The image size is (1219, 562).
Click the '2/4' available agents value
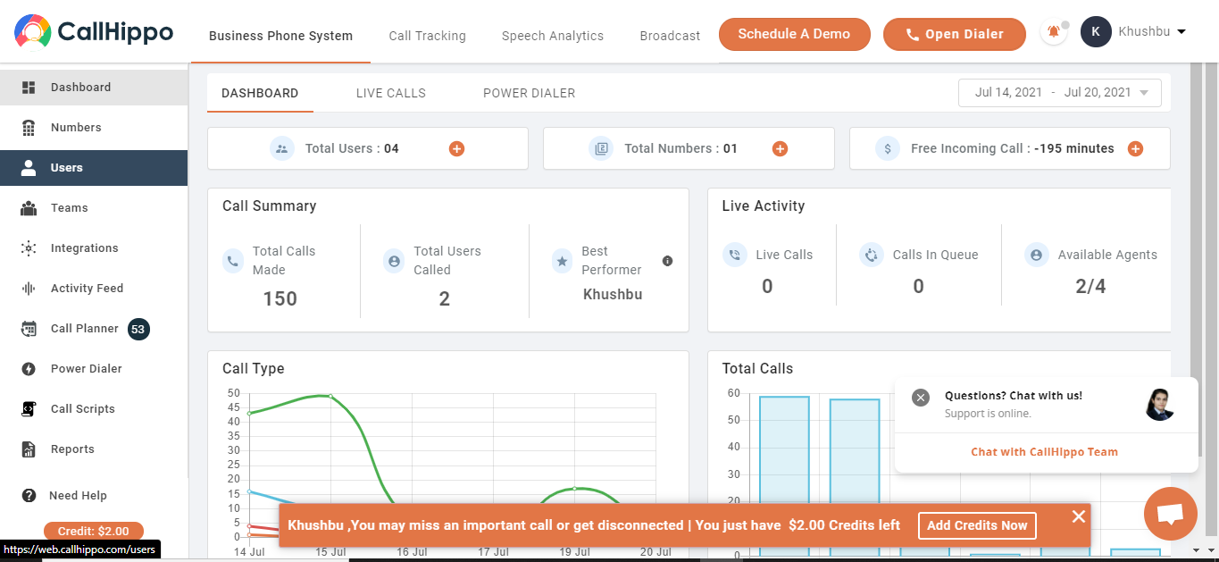click(1090, 286)
